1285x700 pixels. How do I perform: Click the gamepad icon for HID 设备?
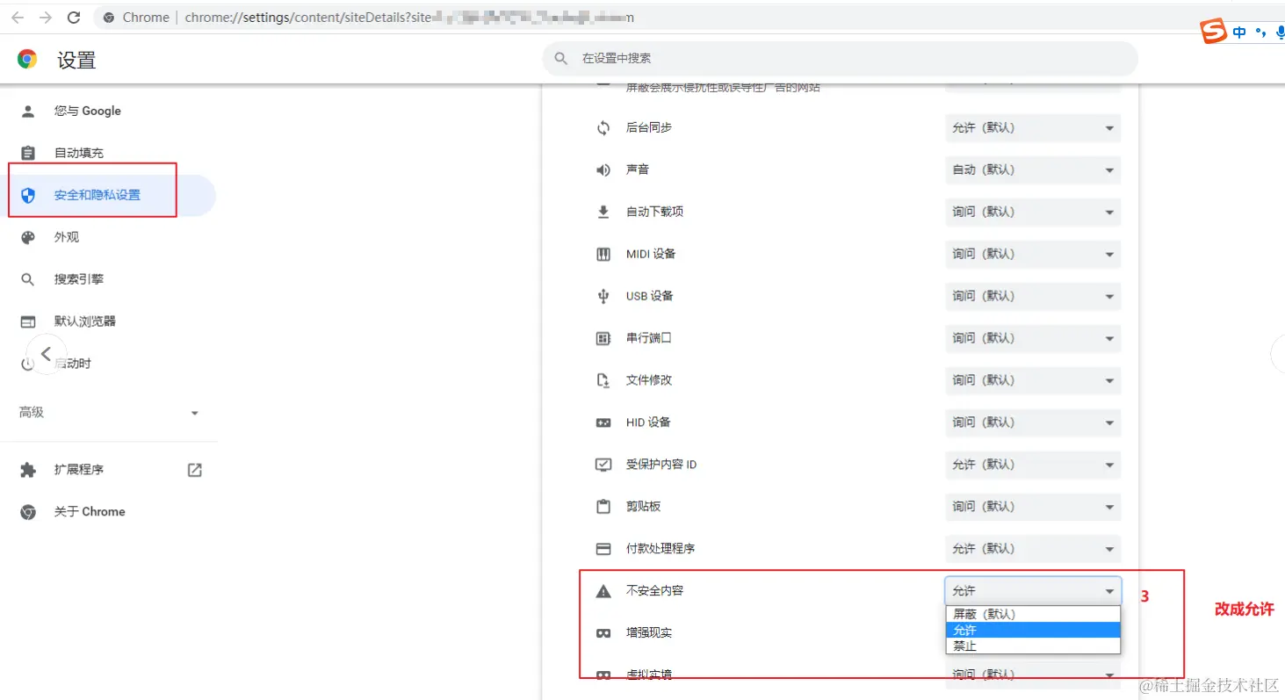[x=603, y=422]
